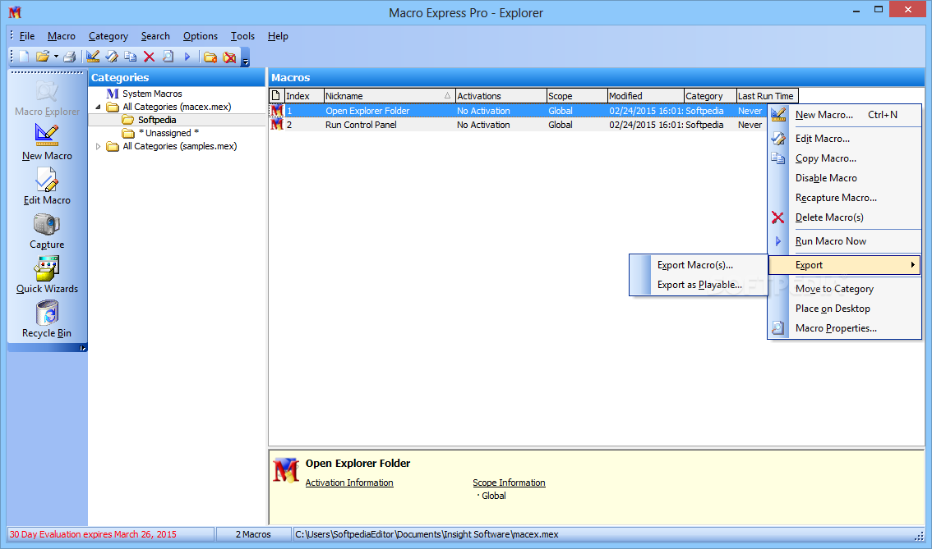This screenshot has height=549, width=932.
Task: Select the All Categories (samples.mex) tree item
Action: 179,146
